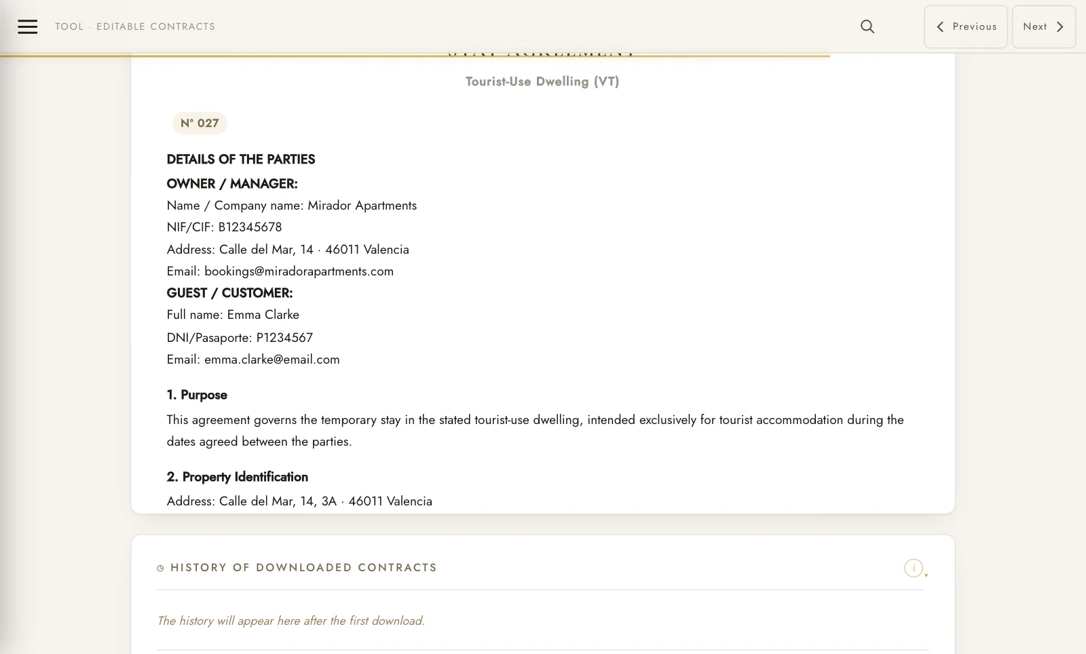
Task: Click the Tool · Editable Contracts breadcrumb
Action: pyautogui.click(x=135, y=26)
